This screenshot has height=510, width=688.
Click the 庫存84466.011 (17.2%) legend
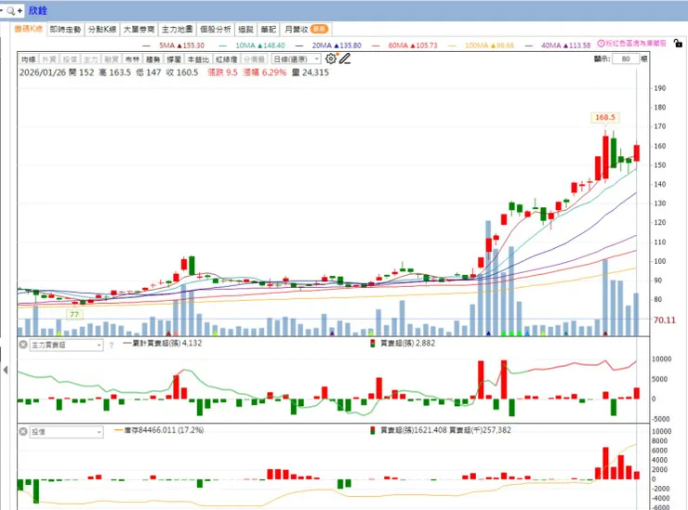[159, 430]
